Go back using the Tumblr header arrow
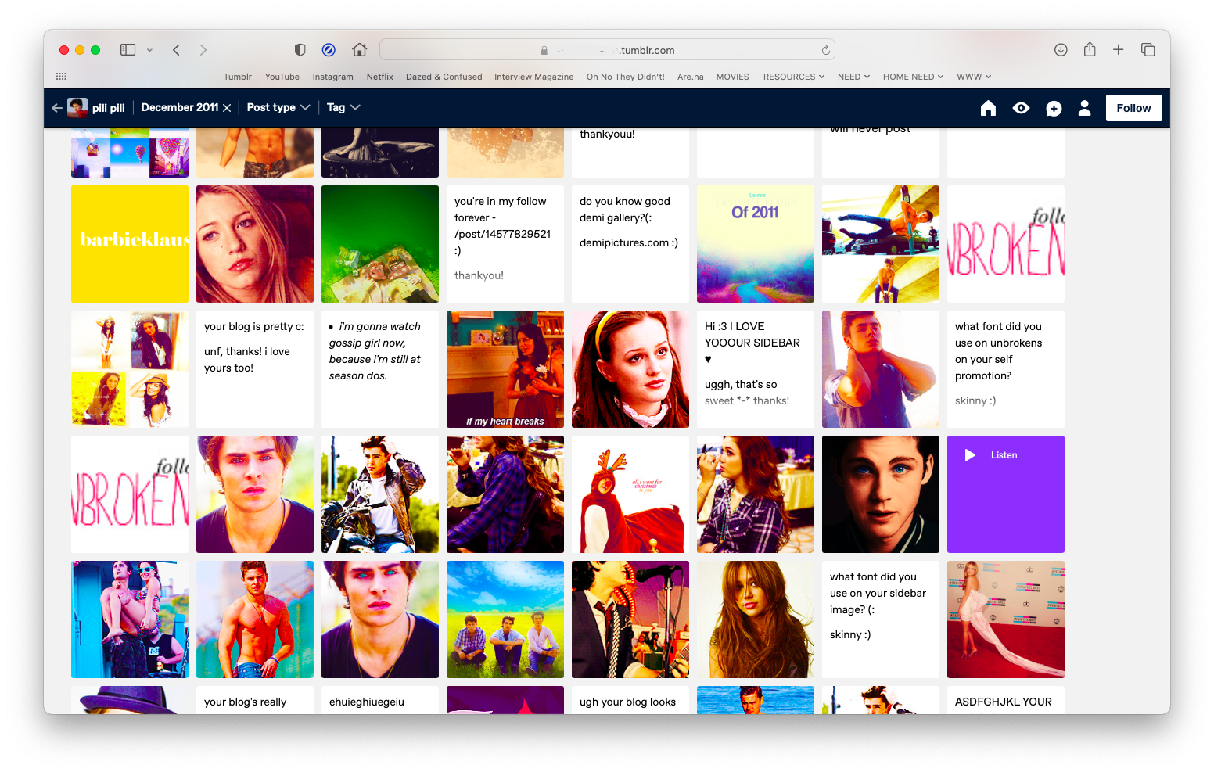 [x=57, y=108]
